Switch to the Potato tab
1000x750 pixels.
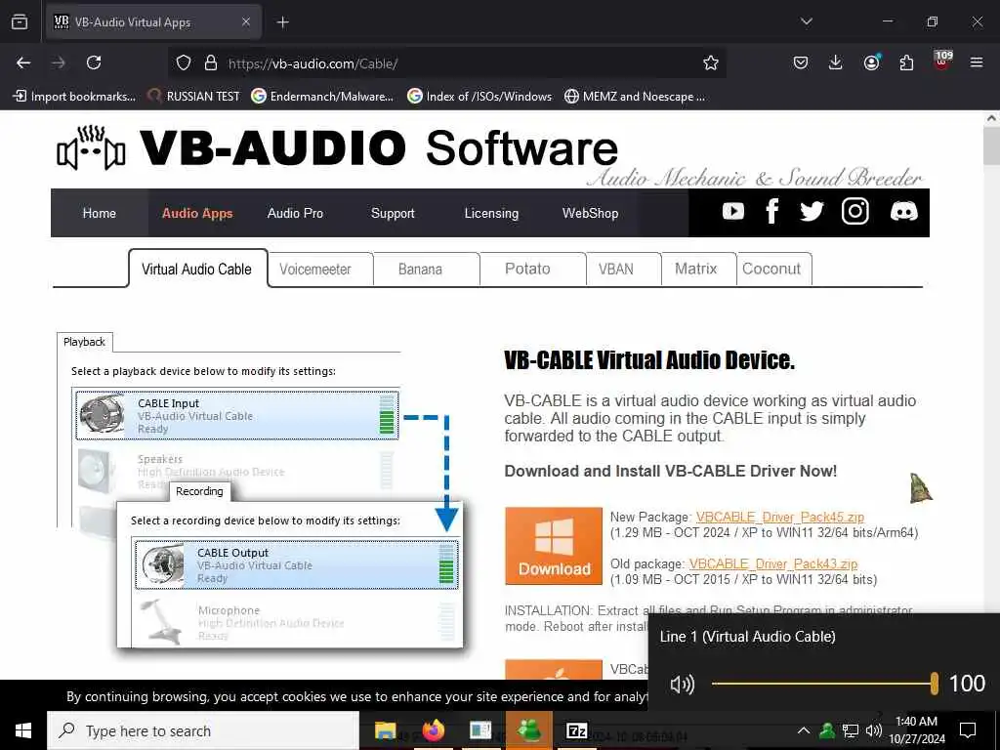[532, 269]
